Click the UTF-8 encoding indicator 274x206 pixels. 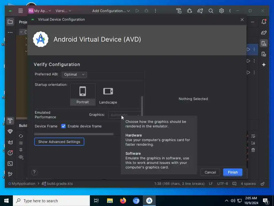point(222,183)
